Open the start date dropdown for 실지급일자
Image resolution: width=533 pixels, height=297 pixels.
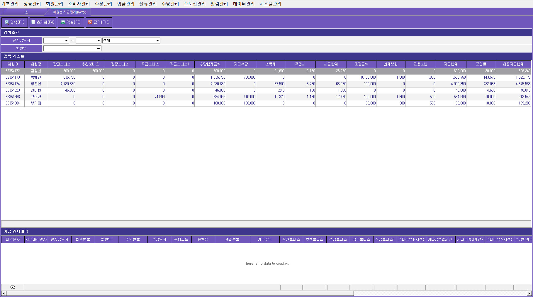coord(67,41)
